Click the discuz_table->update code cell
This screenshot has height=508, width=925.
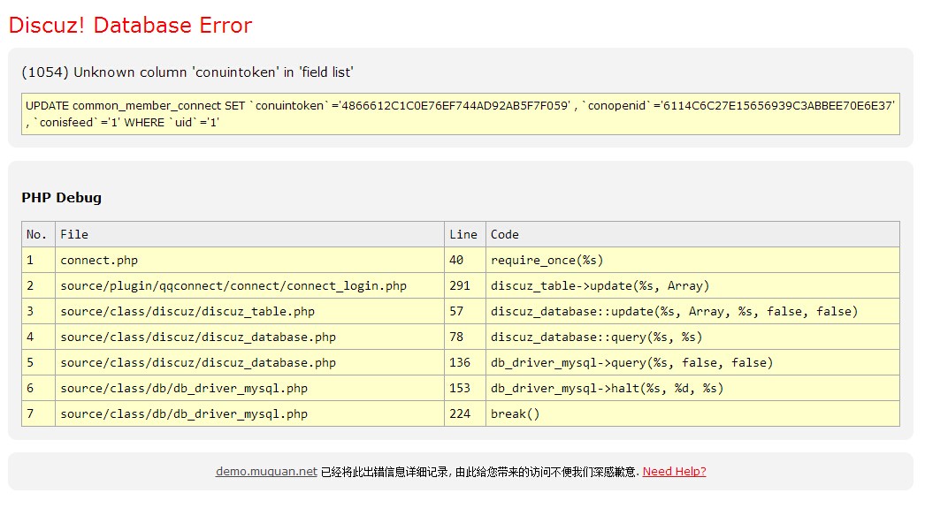pos(600,285)
